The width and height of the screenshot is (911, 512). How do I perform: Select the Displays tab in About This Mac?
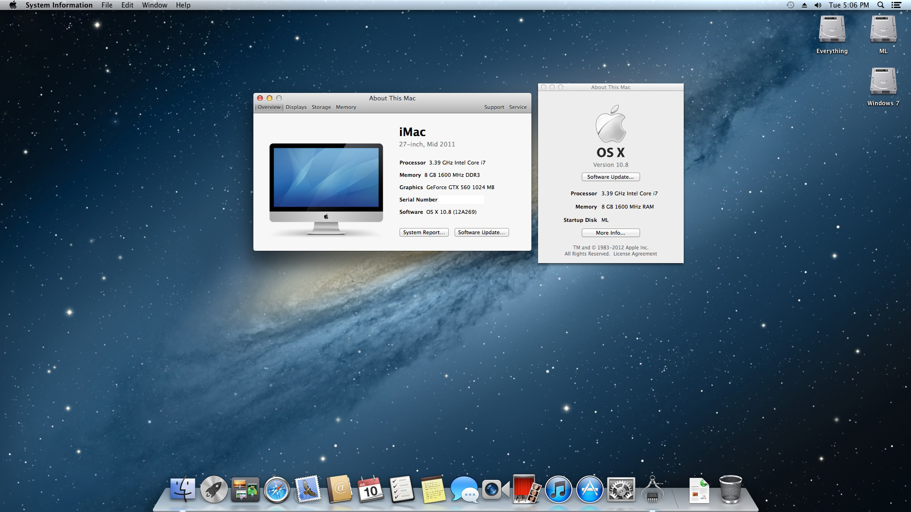(295, 107)
